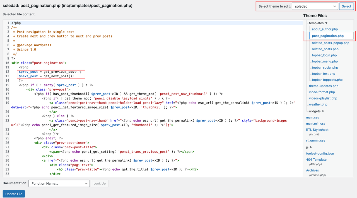Screen dimensions: 357x198
Task: Open Archives template file
Action: pos(312,170)
